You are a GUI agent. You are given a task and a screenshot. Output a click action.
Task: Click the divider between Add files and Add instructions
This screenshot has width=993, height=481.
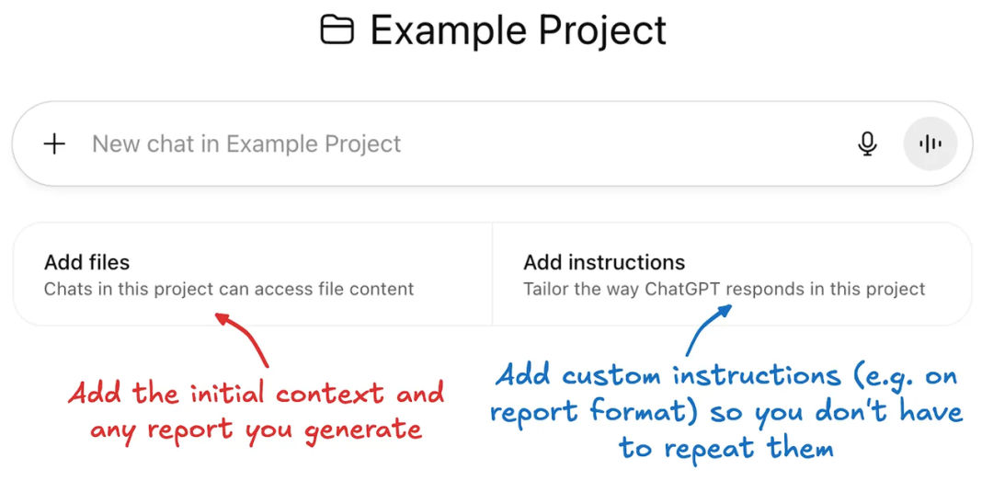click(x=492, y=274)
